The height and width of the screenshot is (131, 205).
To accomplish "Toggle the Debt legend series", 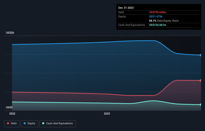I will (12, 124).
